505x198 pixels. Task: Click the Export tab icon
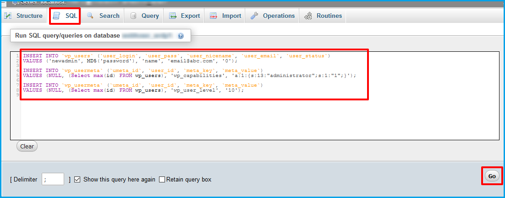pos(173,16)
